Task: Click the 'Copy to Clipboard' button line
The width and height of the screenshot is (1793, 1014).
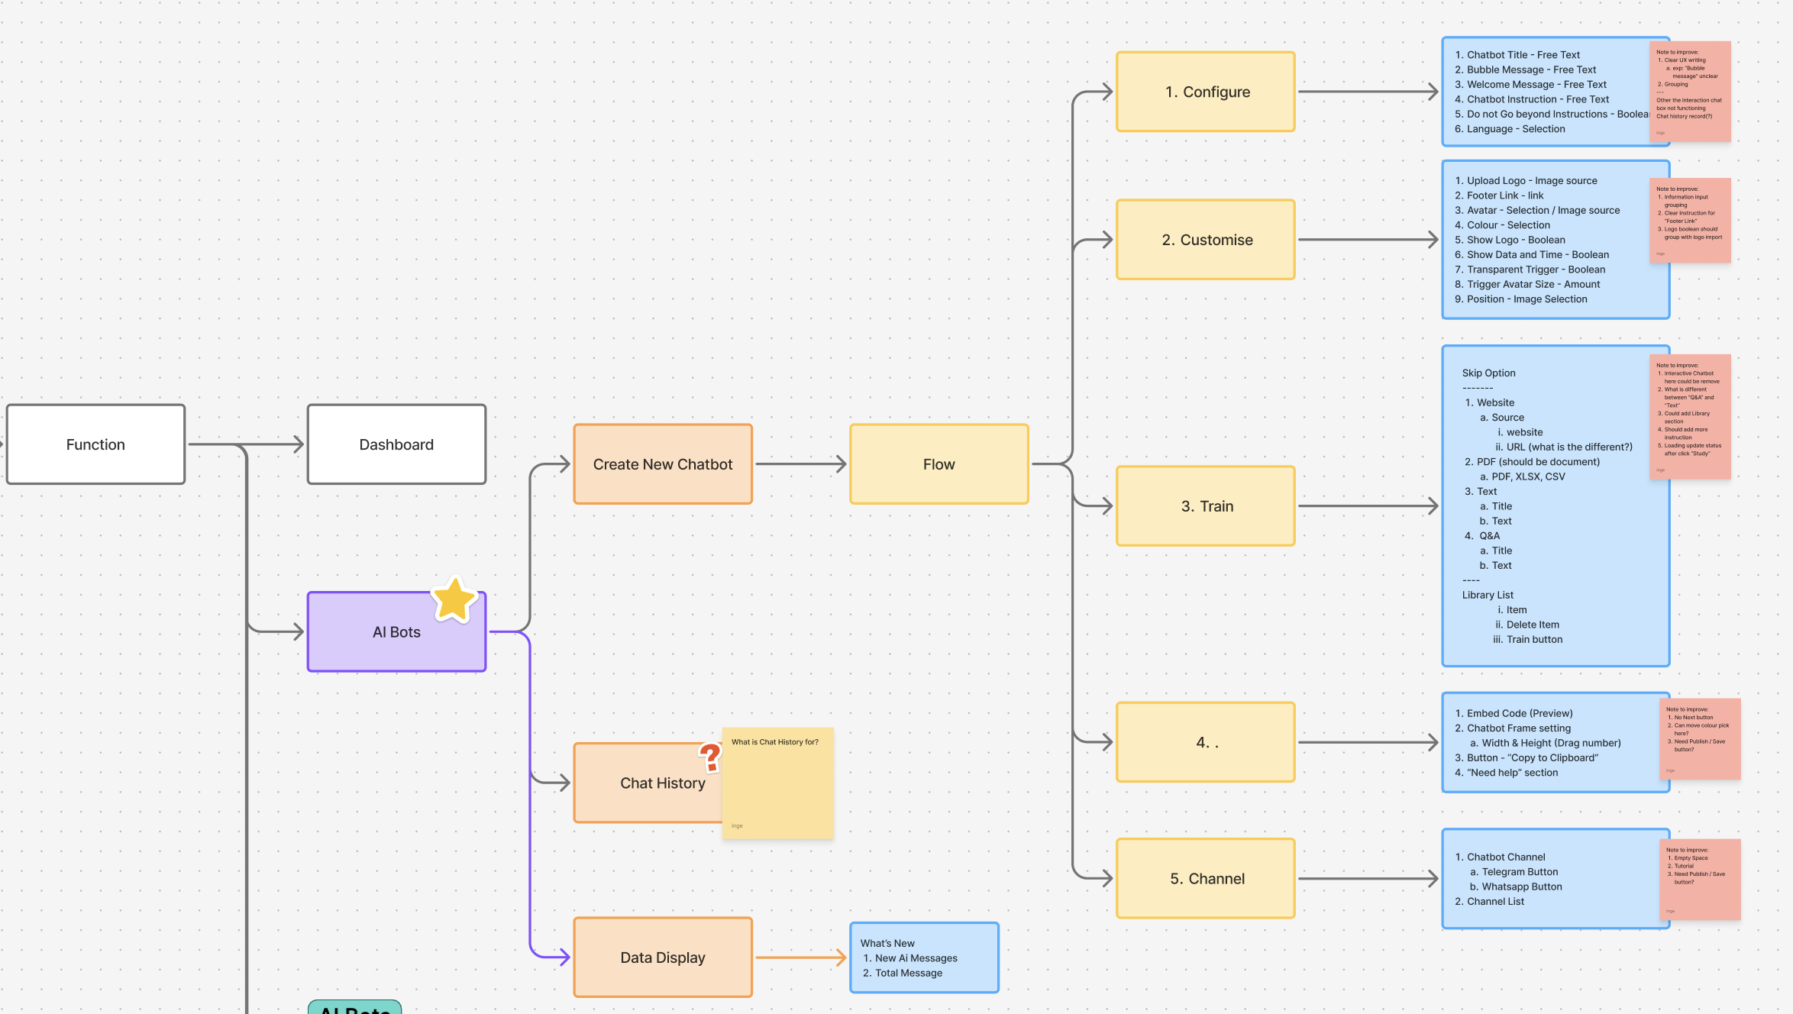Action: pos(1526,757)
